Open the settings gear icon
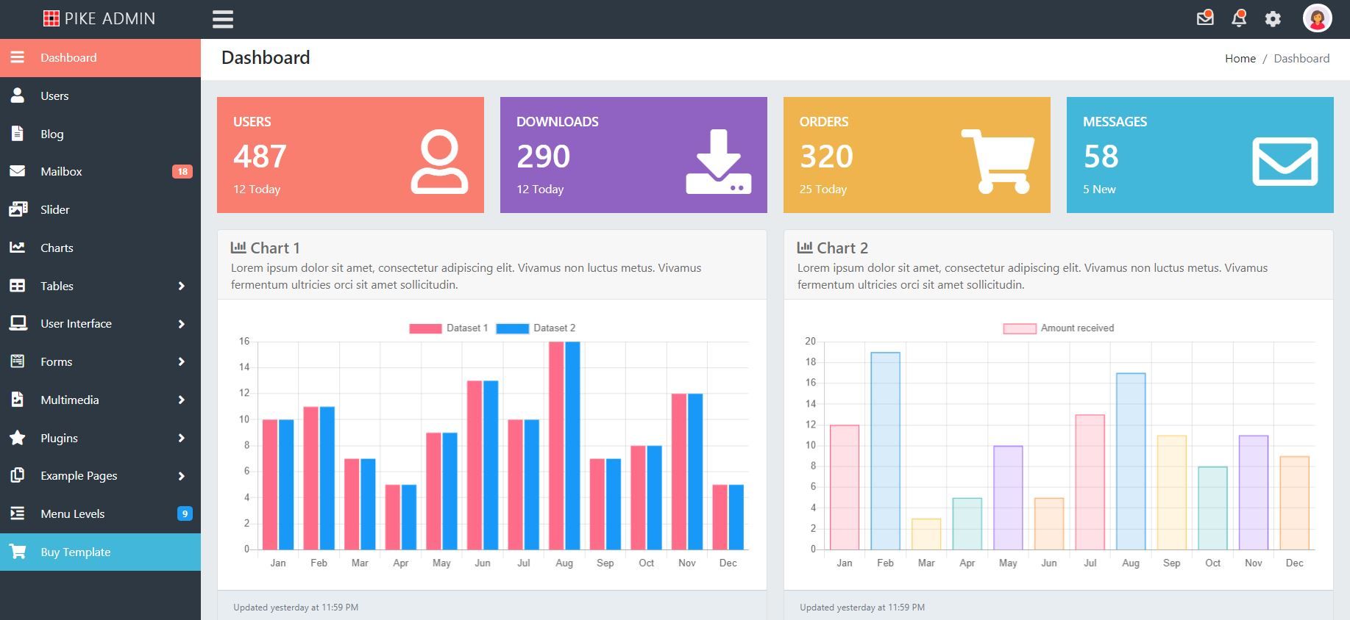Viewport: 1350px width, 620px height. 1273,19
